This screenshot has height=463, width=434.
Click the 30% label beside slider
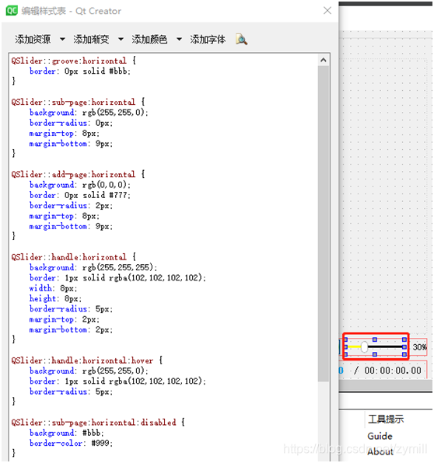(419, 347)
